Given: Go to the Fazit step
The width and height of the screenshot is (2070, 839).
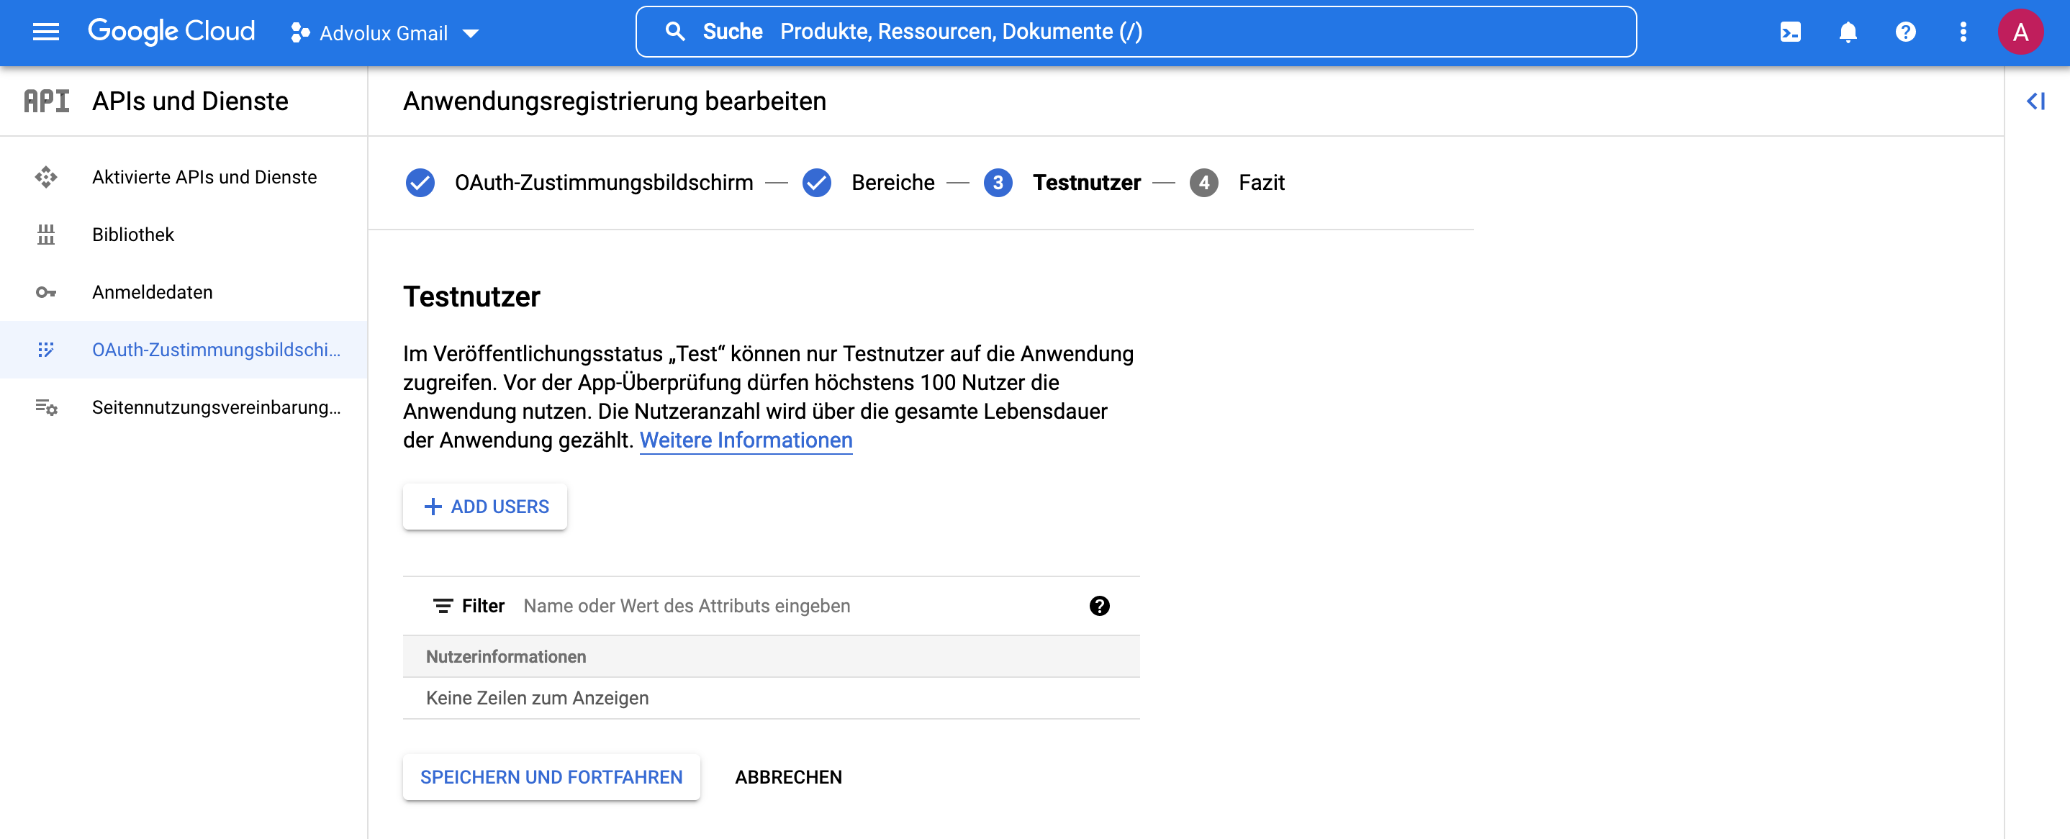Looking at the screenshot, I should click(x=1261, y=183).
